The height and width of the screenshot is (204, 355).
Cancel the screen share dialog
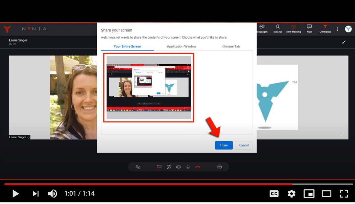(x=244, y=145)
